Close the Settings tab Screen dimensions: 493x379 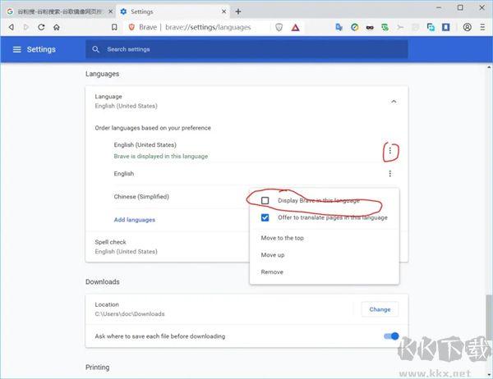pos(223,11)
